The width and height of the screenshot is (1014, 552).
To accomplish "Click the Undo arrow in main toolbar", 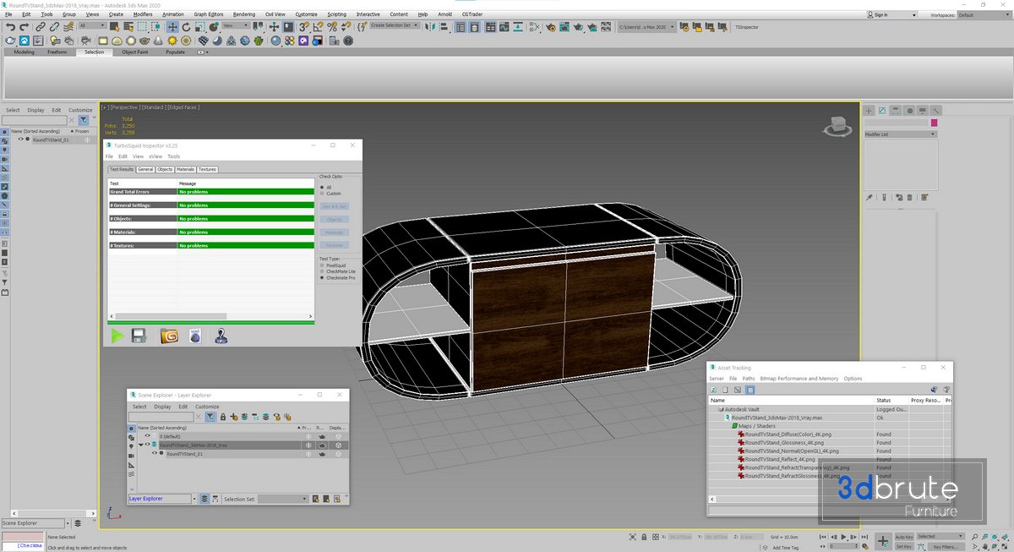I will [10, 27].
